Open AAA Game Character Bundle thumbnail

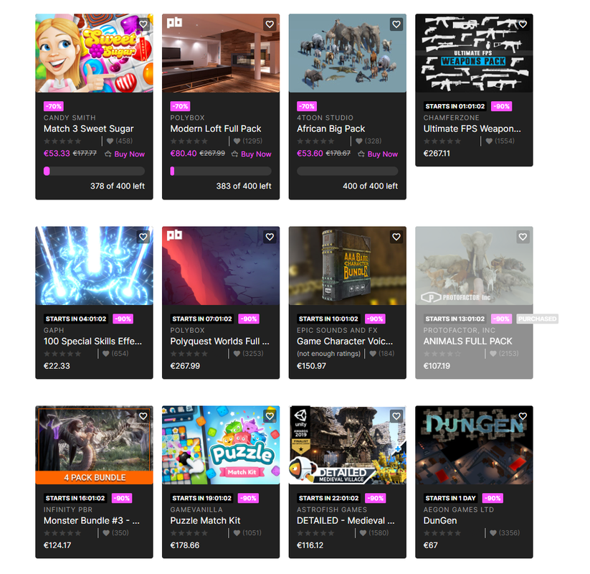(x=347, y=265)
